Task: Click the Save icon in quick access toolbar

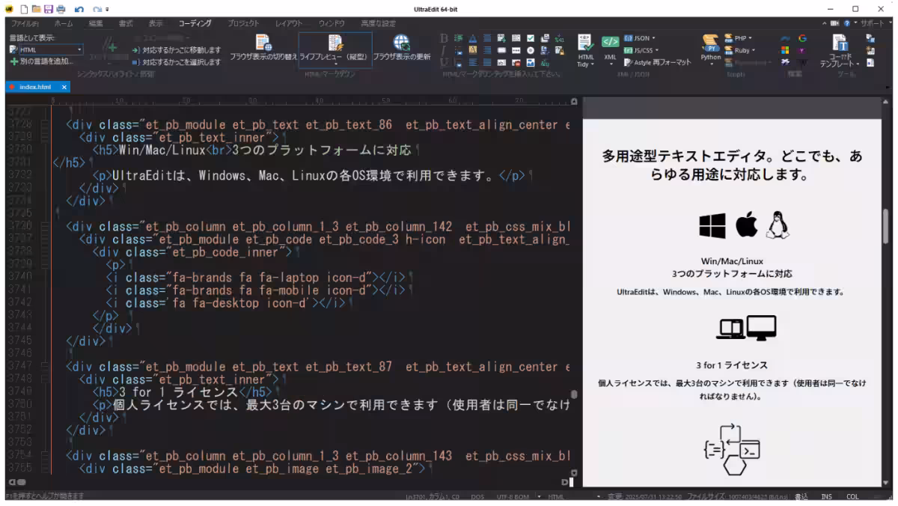Action: pyautogui.click(x=48, y=9)
